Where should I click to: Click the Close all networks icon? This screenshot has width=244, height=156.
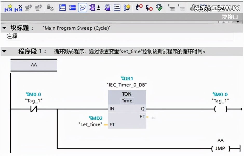coord(72,8)
